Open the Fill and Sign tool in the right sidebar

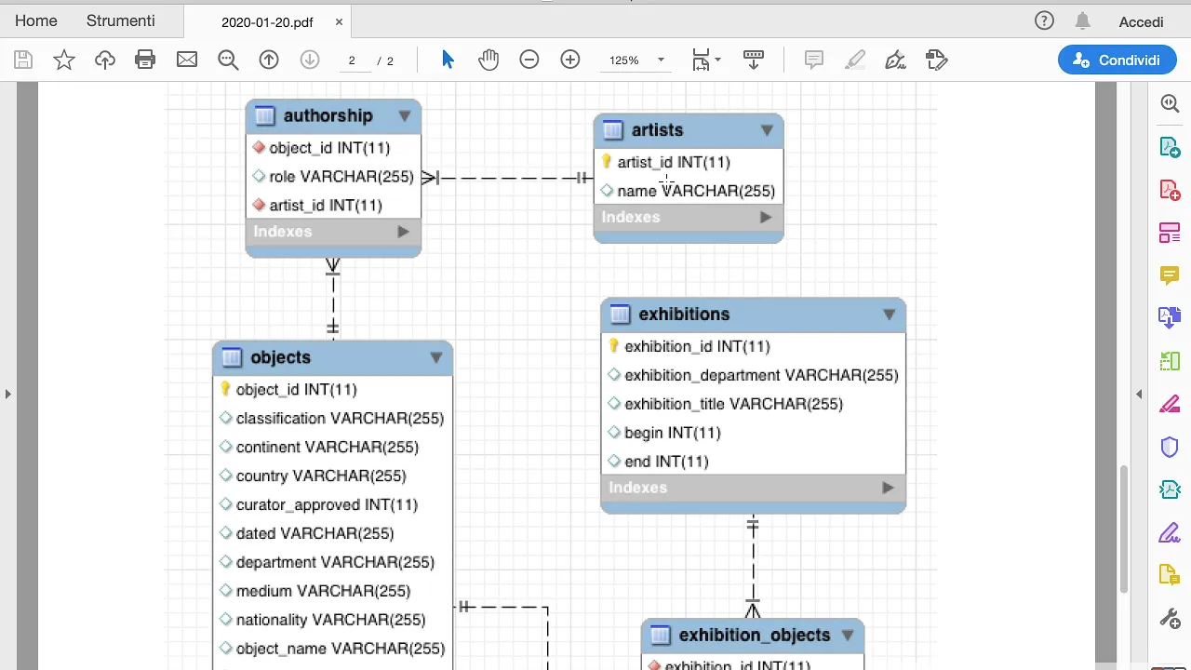(x=1170, y=532)
